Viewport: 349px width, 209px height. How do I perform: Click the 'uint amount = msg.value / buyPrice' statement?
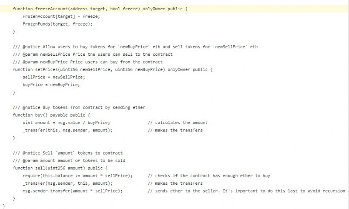(x=66, y=123)
